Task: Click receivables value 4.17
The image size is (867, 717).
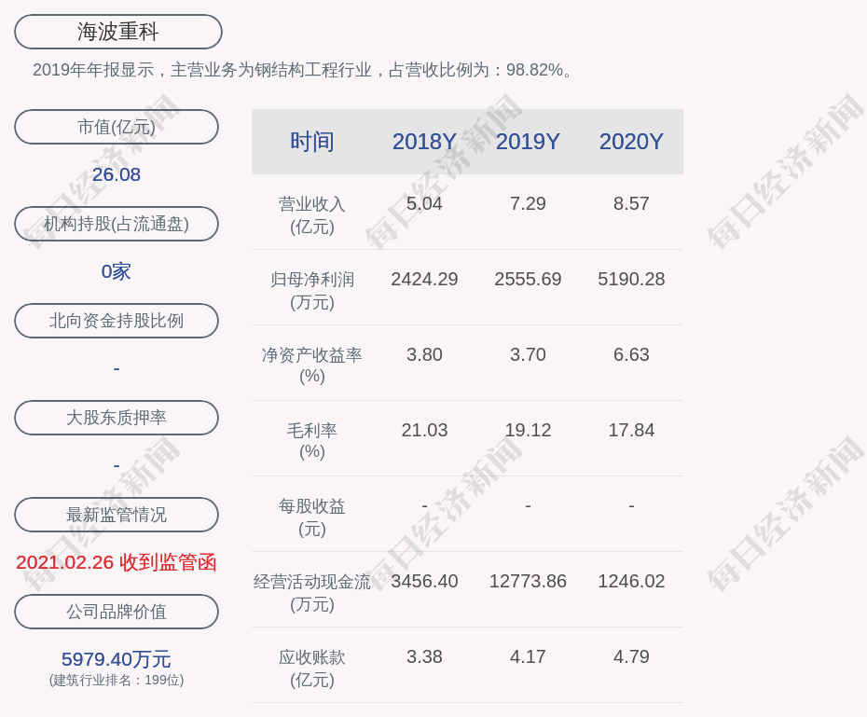Action: pos(528,656)
